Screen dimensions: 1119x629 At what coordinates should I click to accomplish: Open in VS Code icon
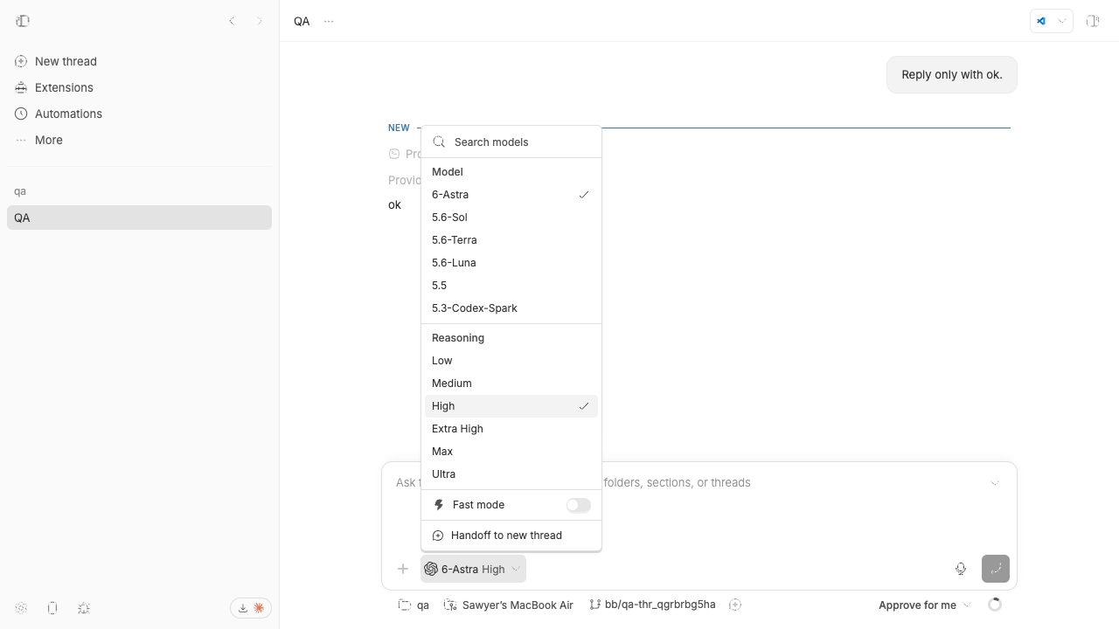point(1041,21)
